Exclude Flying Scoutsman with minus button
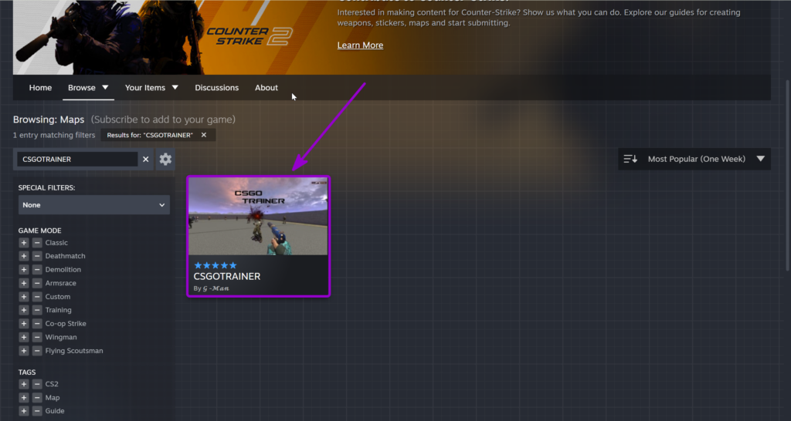This screenshot has height=421, width=791. 37,351
